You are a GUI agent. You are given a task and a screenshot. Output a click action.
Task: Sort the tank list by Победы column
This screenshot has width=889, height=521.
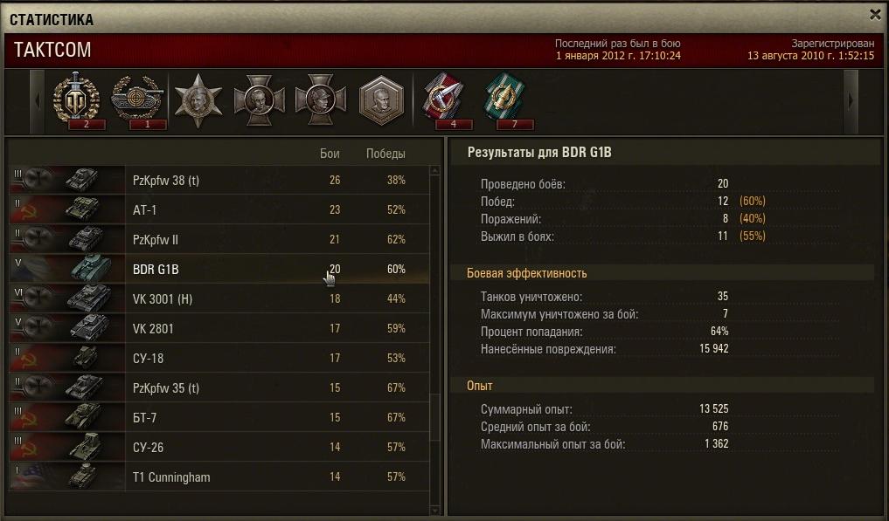385,154
